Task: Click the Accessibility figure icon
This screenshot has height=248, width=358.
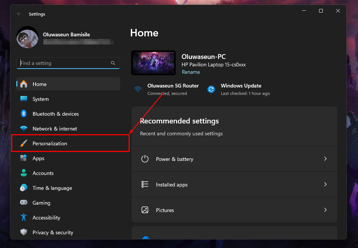Action: (24, 217)
